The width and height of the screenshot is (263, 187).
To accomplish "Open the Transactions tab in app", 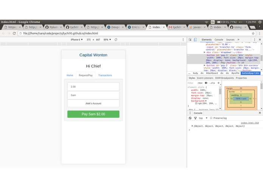I will [x=105, y=75].
